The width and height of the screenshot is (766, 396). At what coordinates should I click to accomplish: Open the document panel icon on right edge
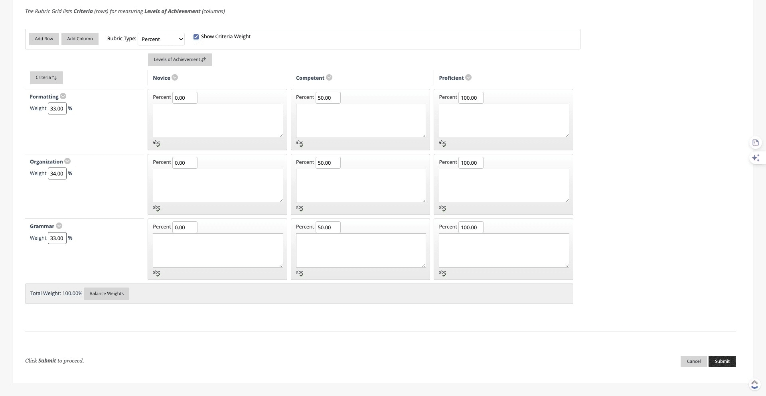(755, 143)
